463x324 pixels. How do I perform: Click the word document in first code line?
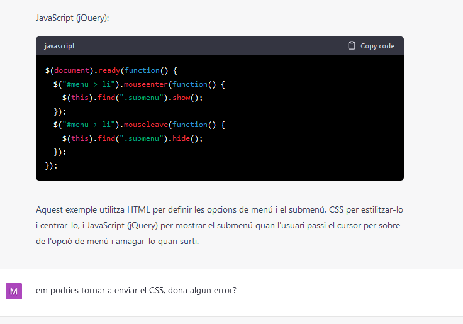coord(72,70)
